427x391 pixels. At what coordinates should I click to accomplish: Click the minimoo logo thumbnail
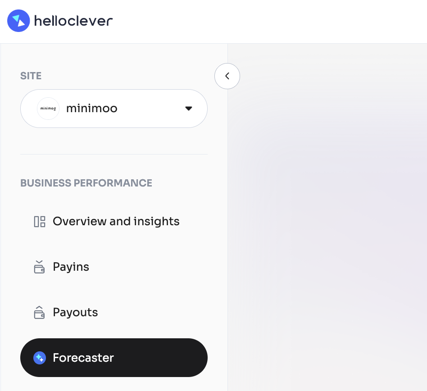click(48, 109)
